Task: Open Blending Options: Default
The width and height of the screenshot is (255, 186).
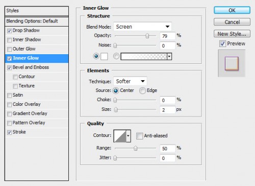Action: coord(37,21)
